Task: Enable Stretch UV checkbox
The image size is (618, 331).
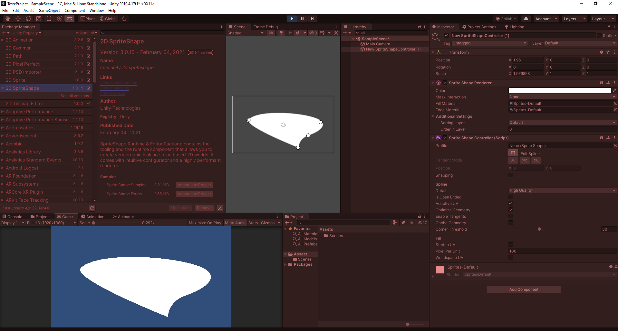Action: (x=511, y=244)
